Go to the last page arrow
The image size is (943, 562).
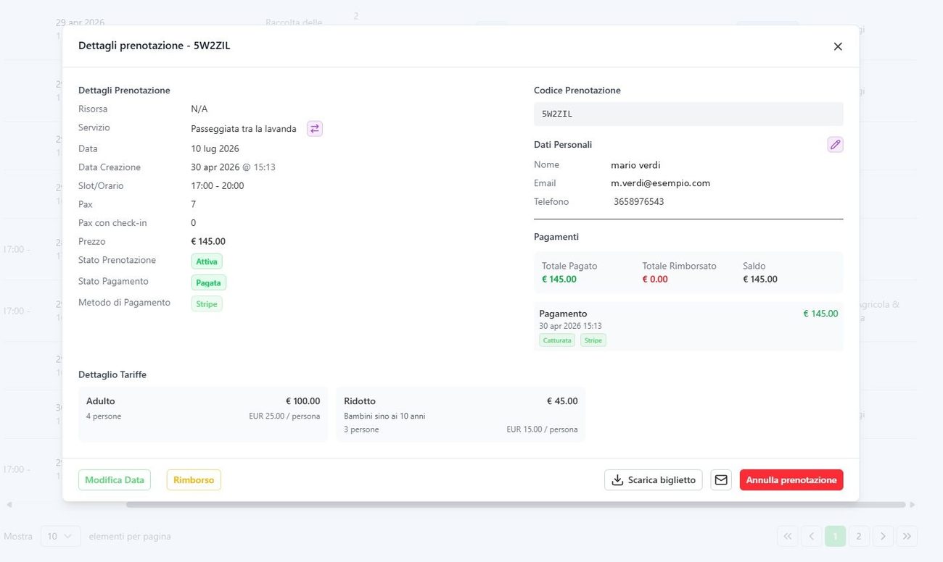click(x=907, y=537)
